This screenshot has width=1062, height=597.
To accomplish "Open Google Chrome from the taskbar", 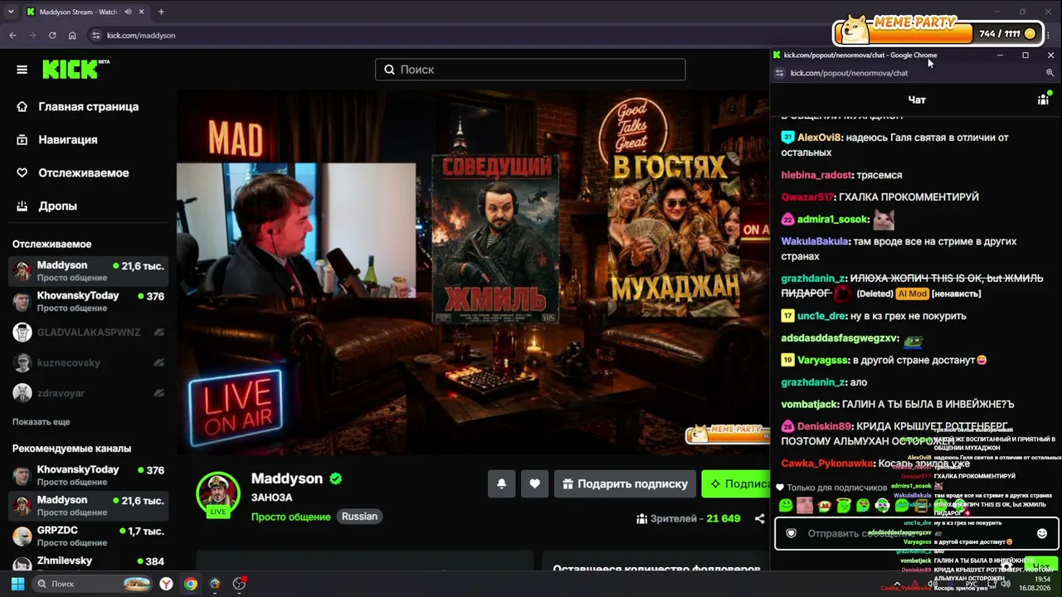I will [191, 584].
